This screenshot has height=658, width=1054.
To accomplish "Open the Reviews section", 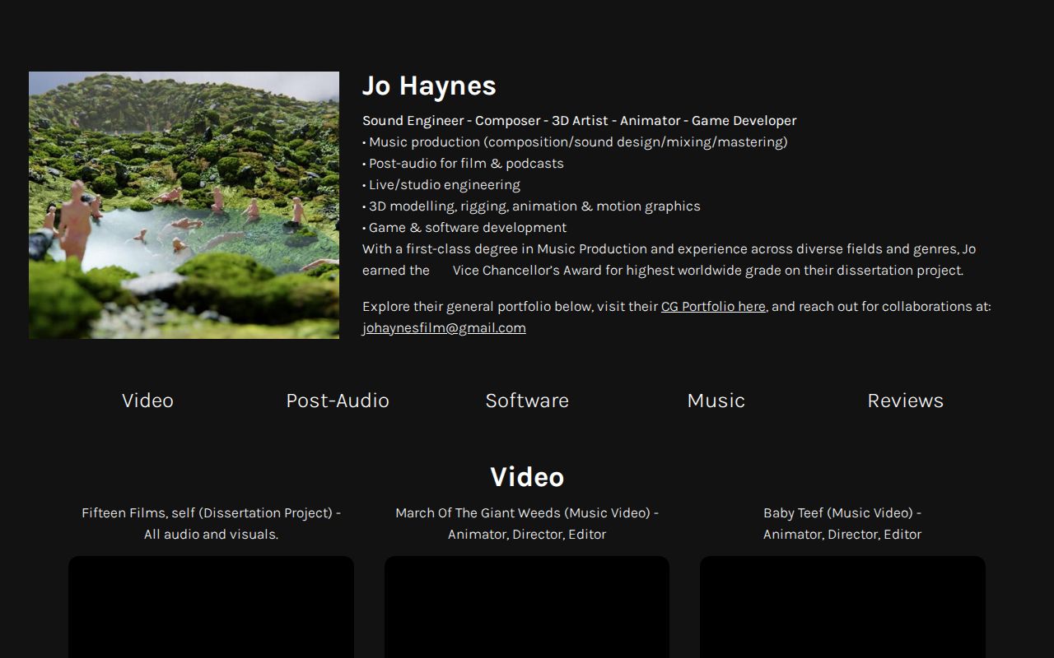I will point(906,401).
